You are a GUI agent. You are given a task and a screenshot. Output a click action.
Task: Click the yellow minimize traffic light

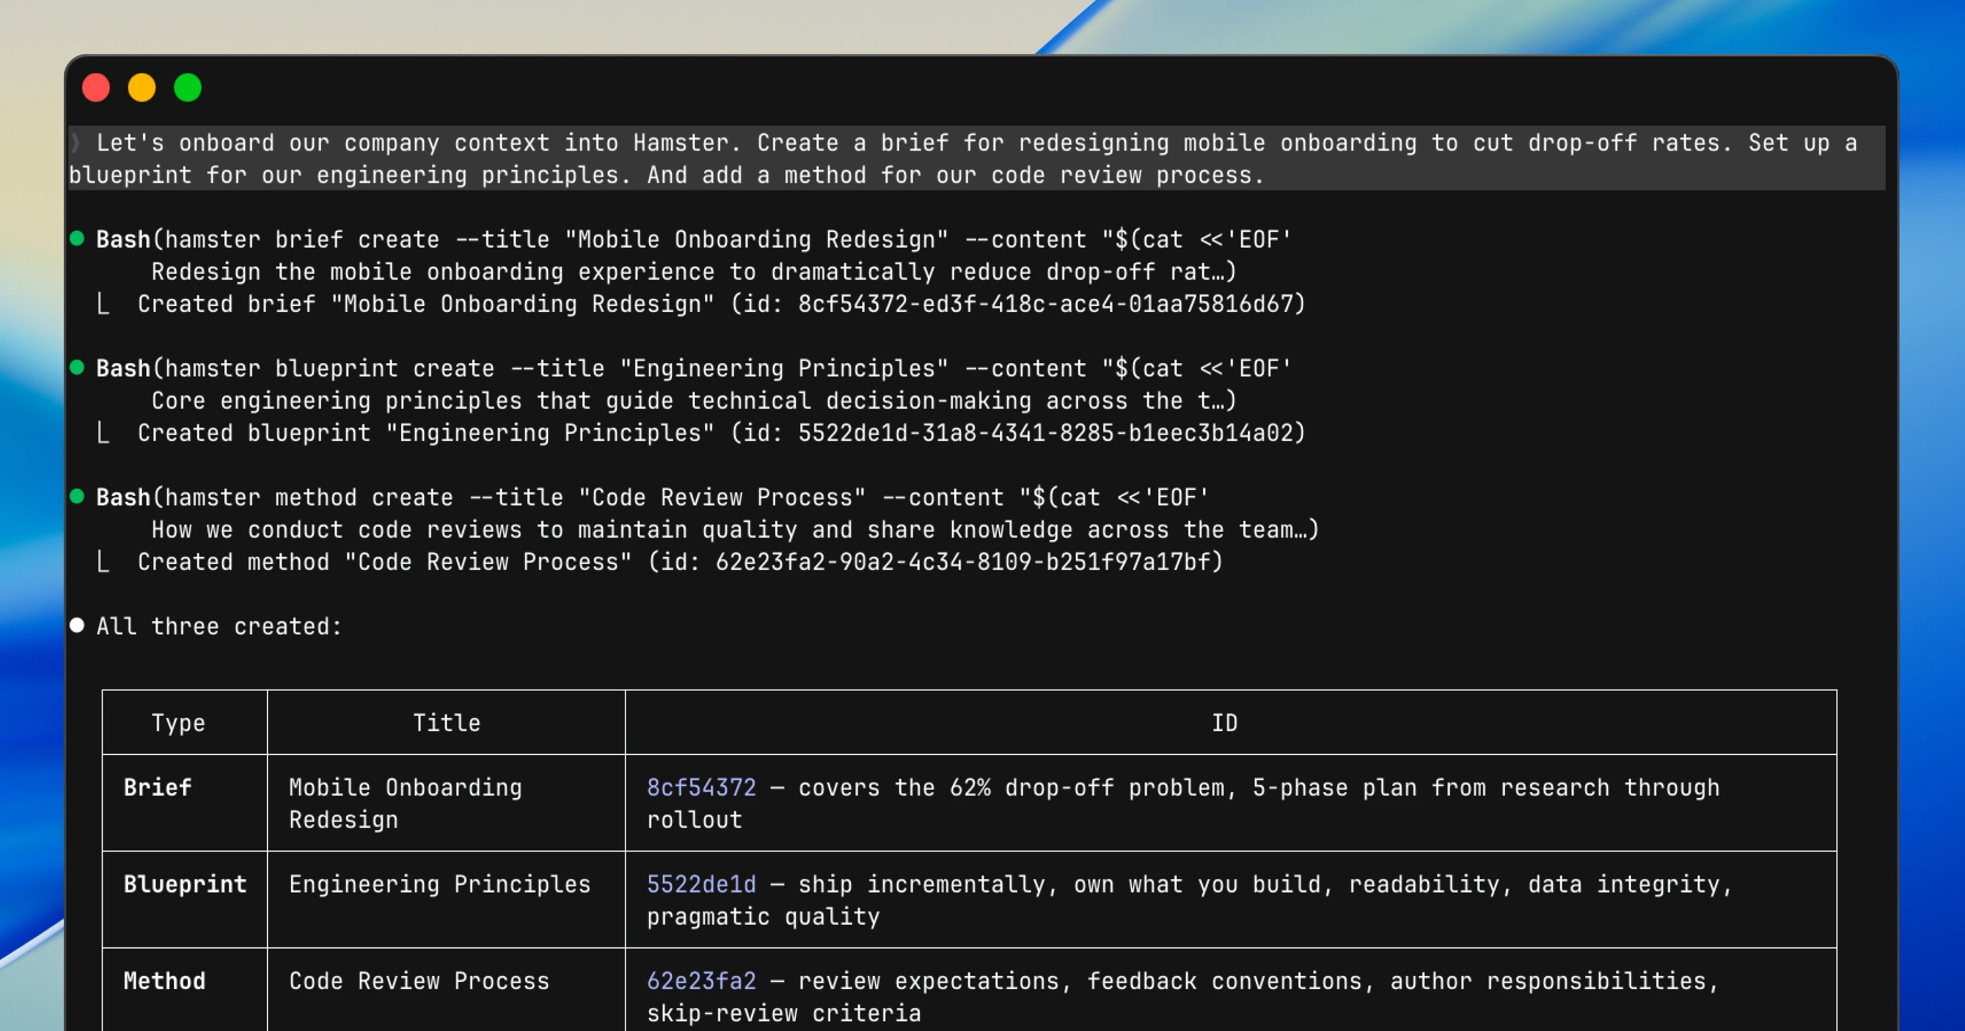click(x=142, y=88)
